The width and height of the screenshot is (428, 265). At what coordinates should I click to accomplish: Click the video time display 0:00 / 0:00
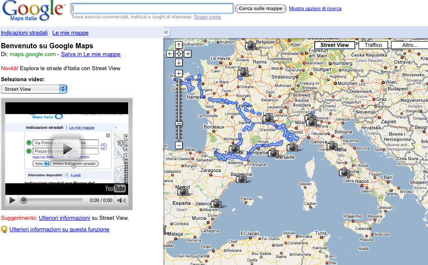pyautogui.click(x=101, y=201)
